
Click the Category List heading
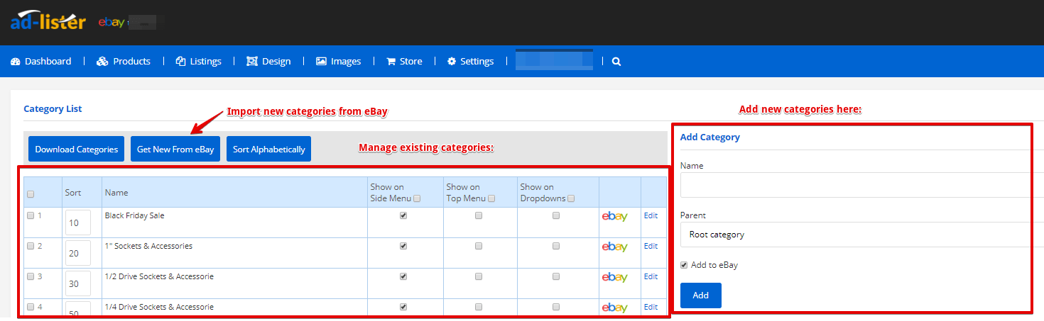pyautogui.click(x=53, y=109)
